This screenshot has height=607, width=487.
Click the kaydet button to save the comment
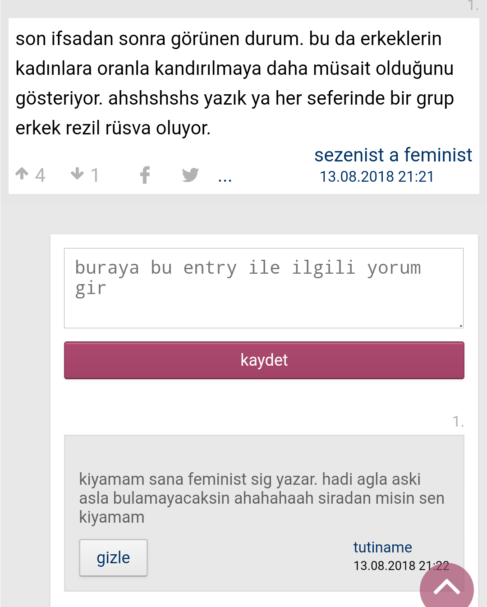click(x=264, y=360)
